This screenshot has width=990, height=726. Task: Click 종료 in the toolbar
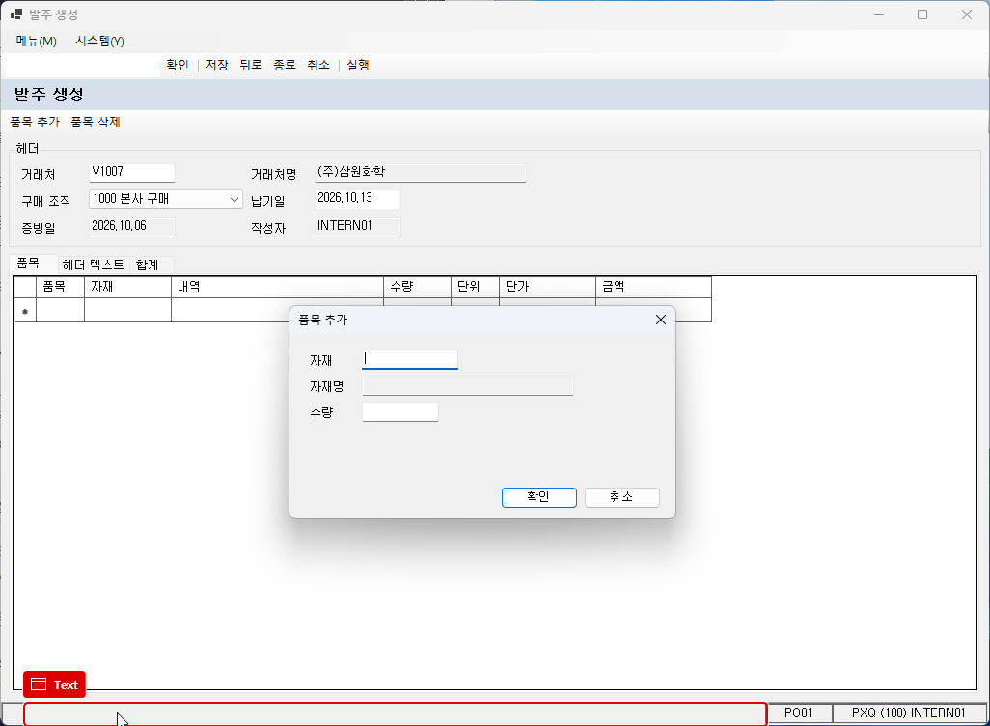tap(284, 65)
